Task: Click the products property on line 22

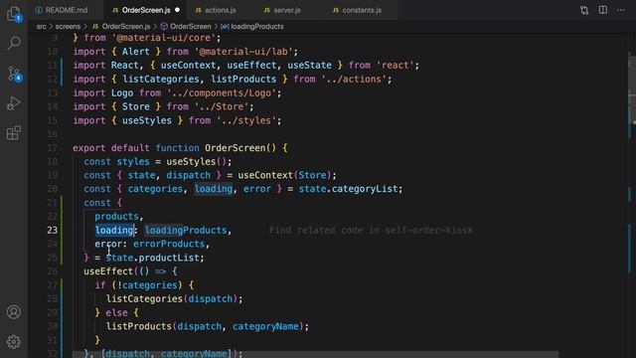Action: (116, 217)
